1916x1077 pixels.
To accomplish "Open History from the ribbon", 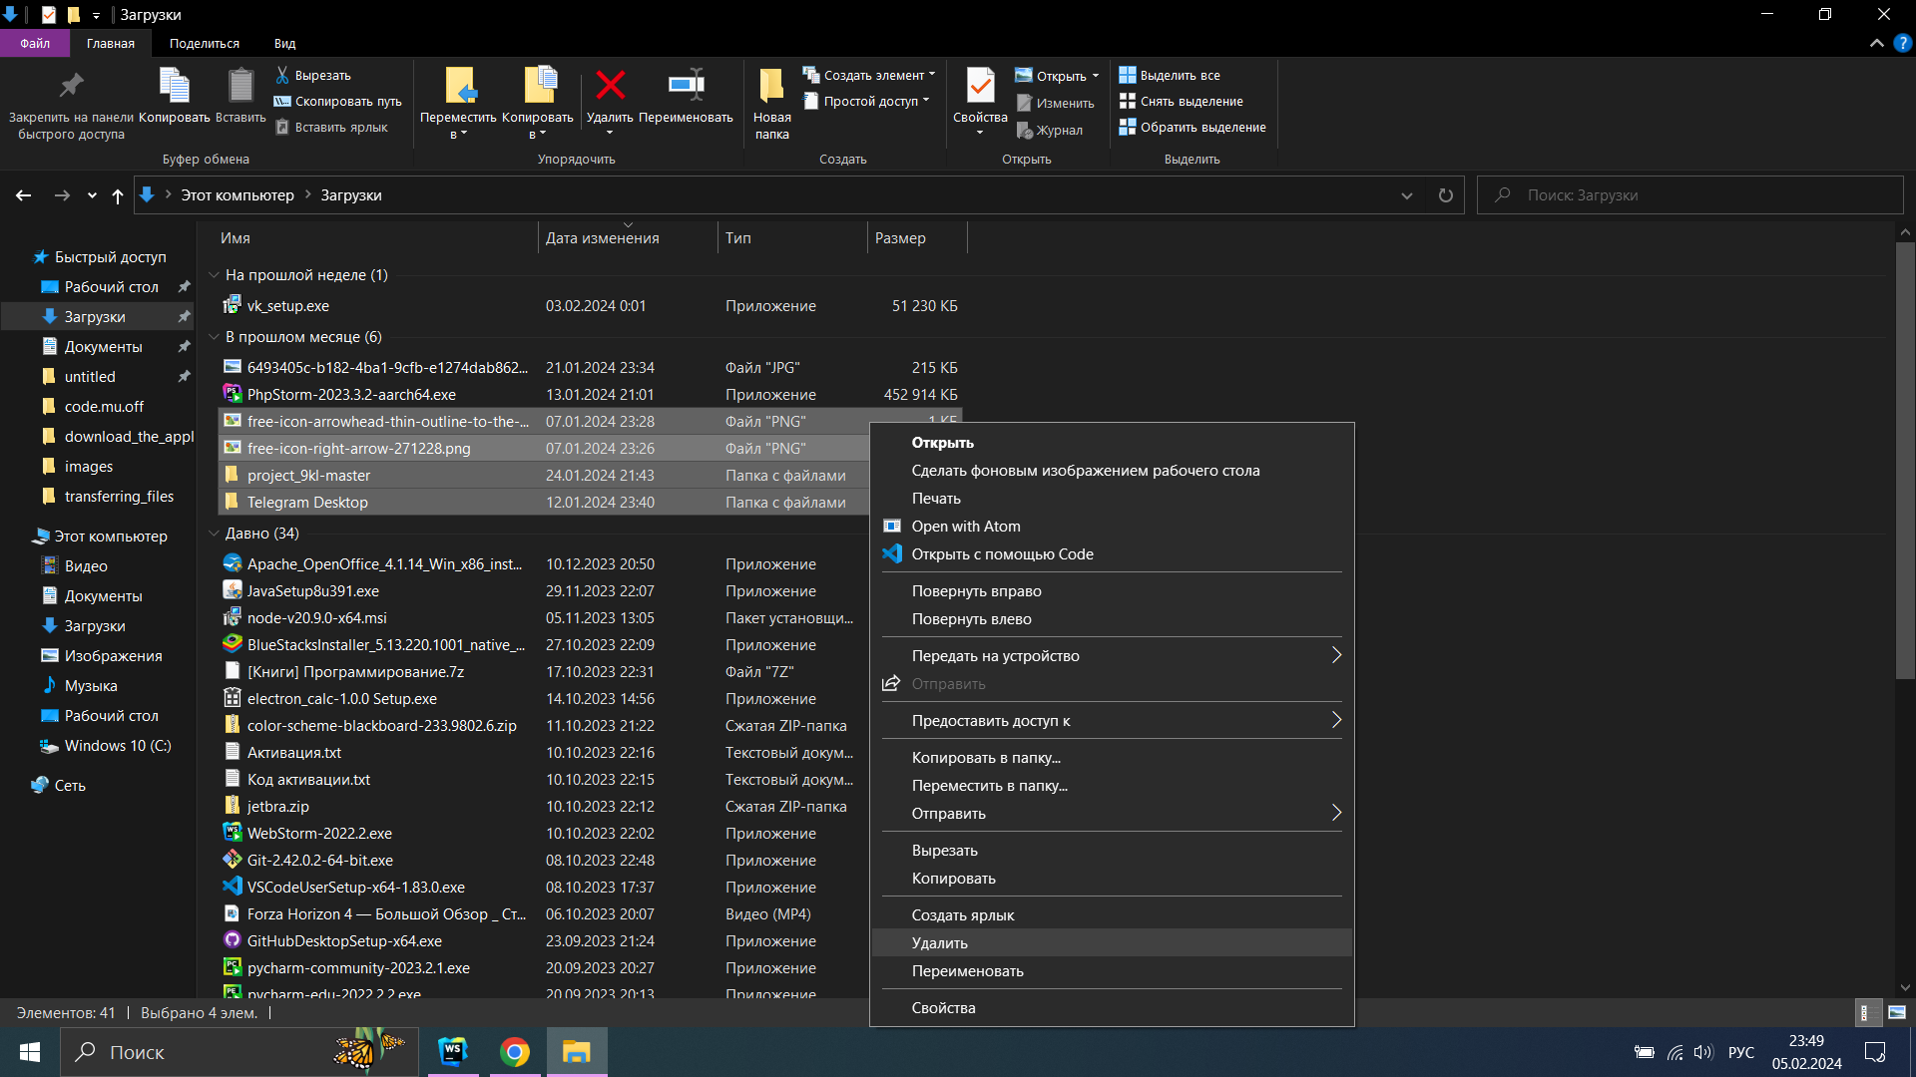I will pyautogui.click(x=1049, y=130).
